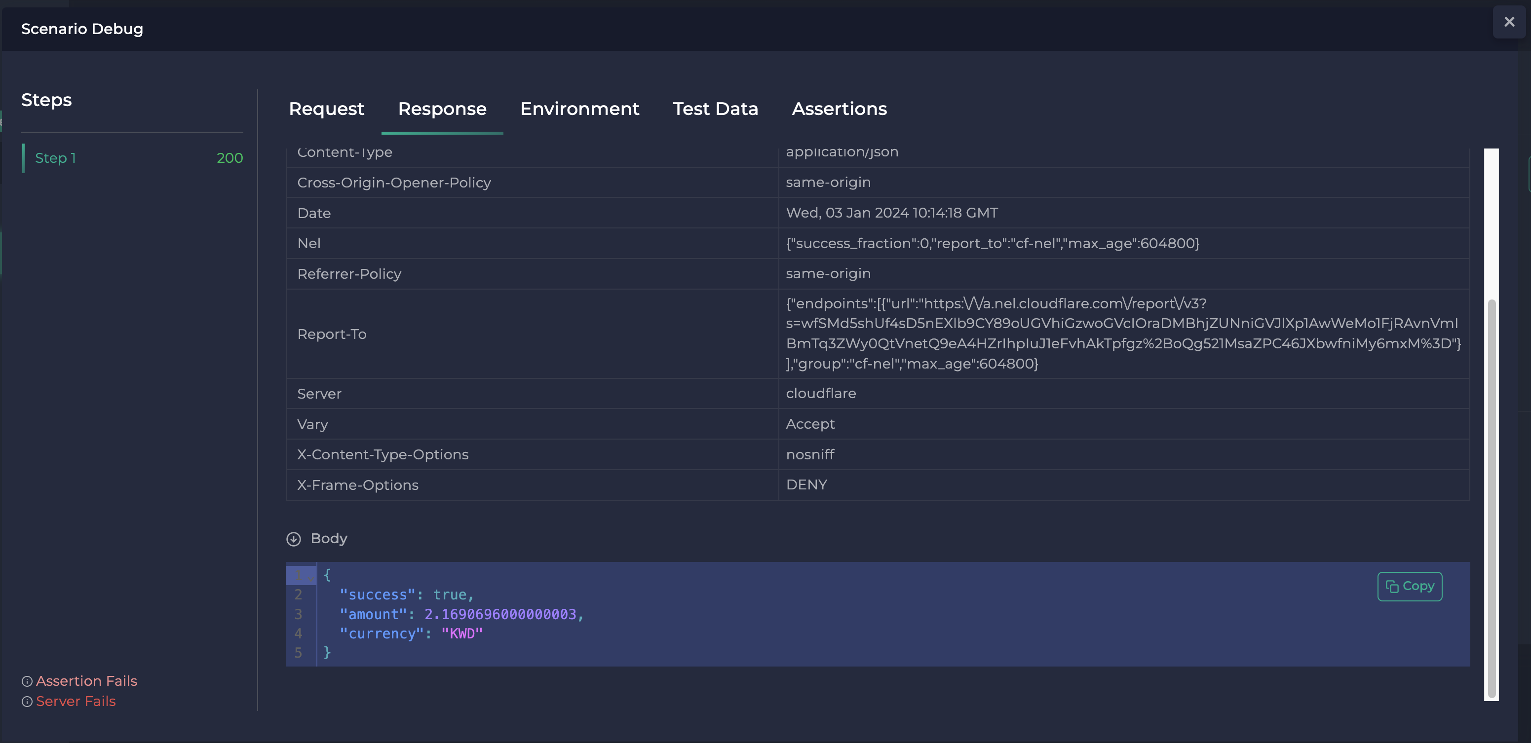Open the Environment tab

pos(579,110)
